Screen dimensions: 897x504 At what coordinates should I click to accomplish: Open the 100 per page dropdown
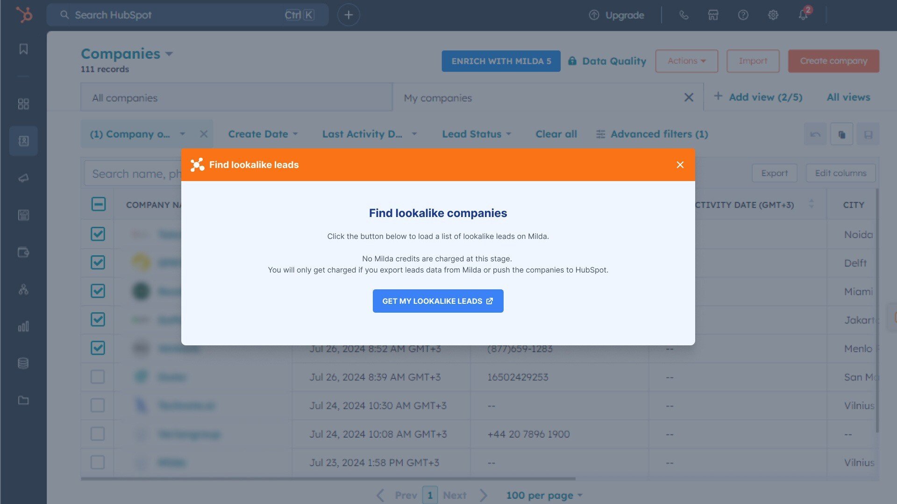click(544, 495)
